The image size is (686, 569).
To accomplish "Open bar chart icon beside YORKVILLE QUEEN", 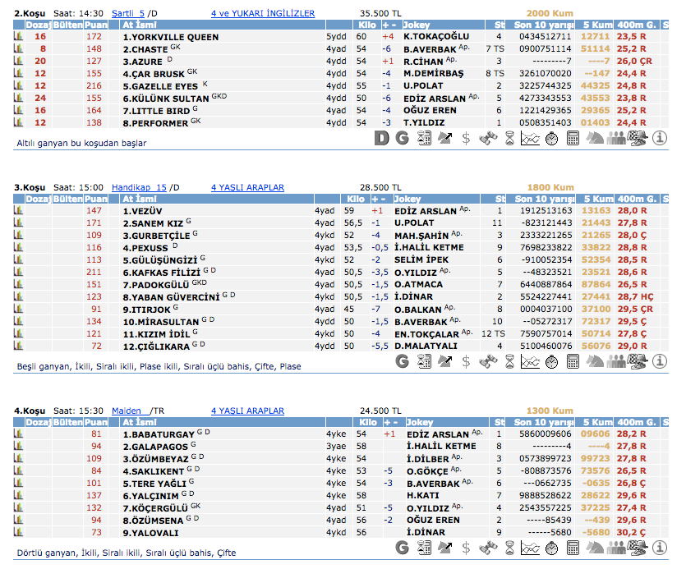I will click(x=18, y=37).
